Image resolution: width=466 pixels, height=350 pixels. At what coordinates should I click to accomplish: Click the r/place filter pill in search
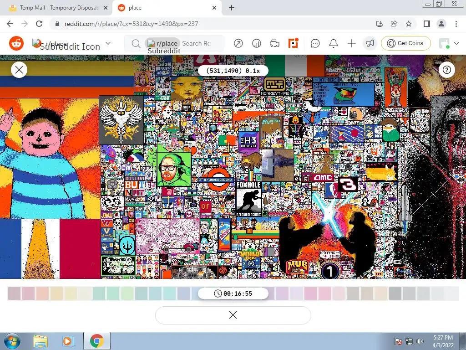tap(162, 43)
